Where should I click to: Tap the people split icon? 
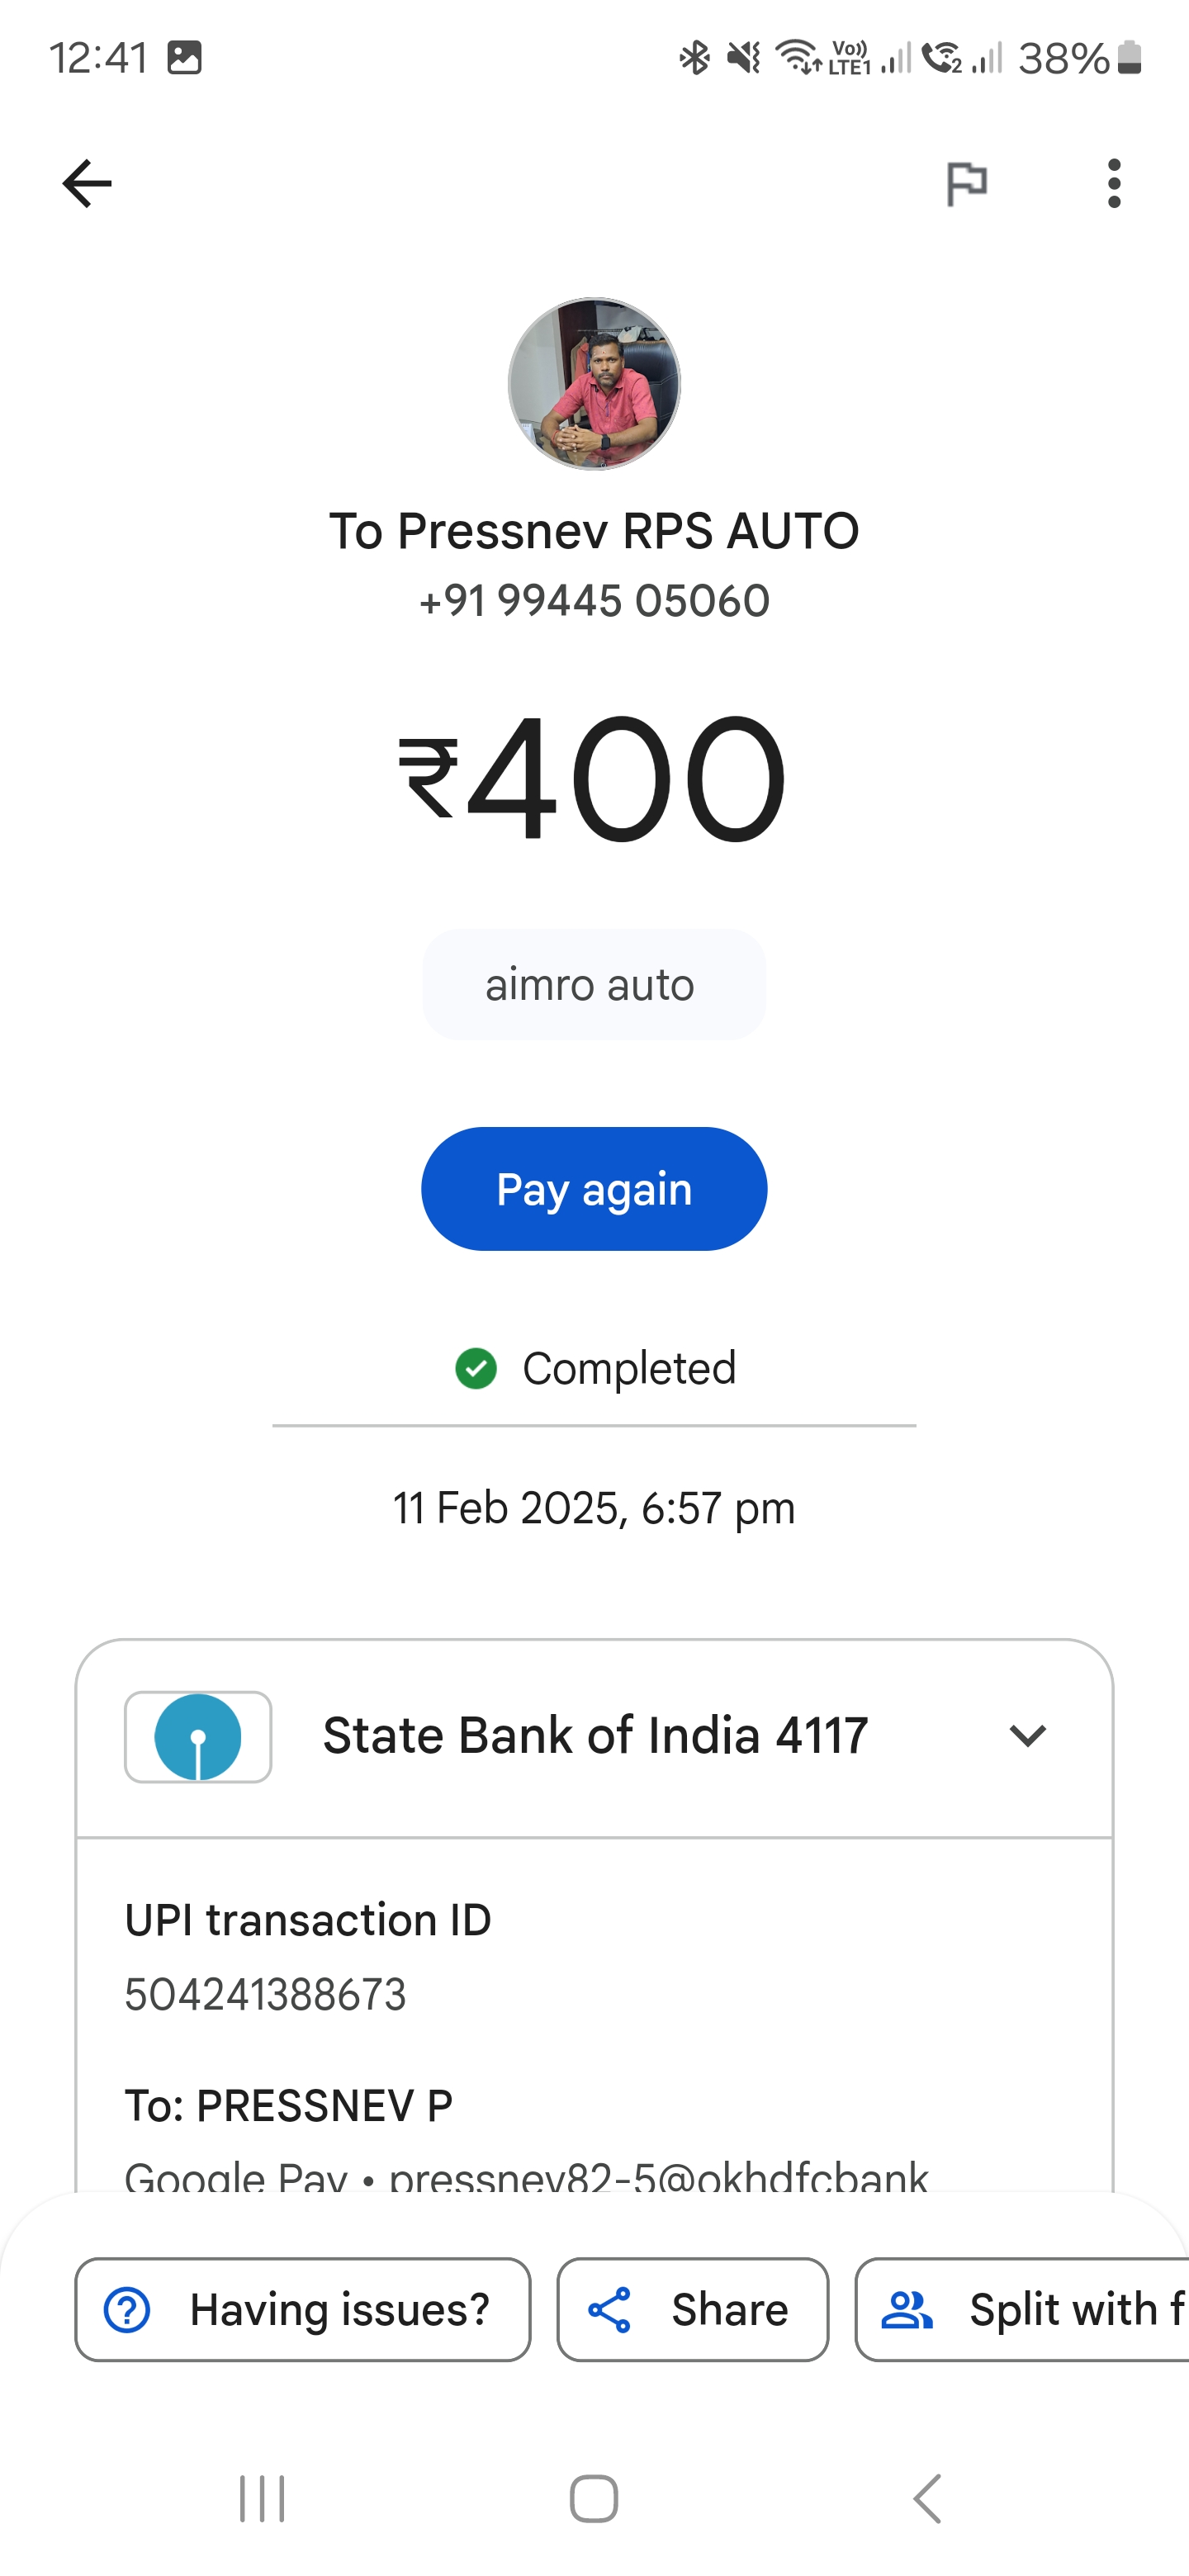(x=906, y=2310)
